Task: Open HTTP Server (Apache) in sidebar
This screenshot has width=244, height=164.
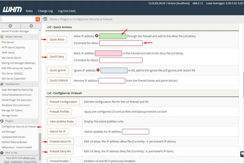Action: [13, 48]
